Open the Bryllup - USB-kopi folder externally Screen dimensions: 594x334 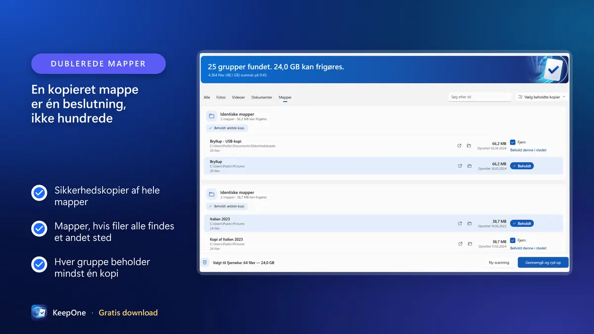coord(459,145)
